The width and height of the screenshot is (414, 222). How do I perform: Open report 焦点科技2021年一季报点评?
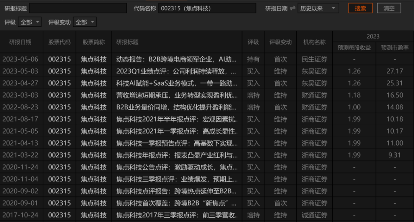(177, 131)
